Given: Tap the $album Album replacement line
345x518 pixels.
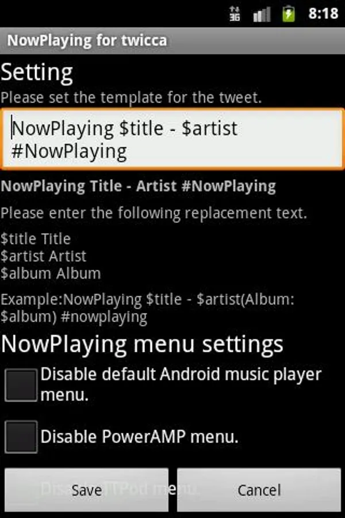Looking at the screenshot, I should pos(51,273).
